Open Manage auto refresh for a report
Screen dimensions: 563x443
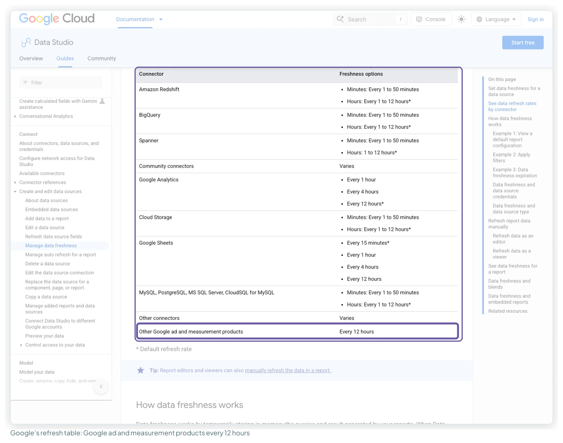click(x=60, y=254)
